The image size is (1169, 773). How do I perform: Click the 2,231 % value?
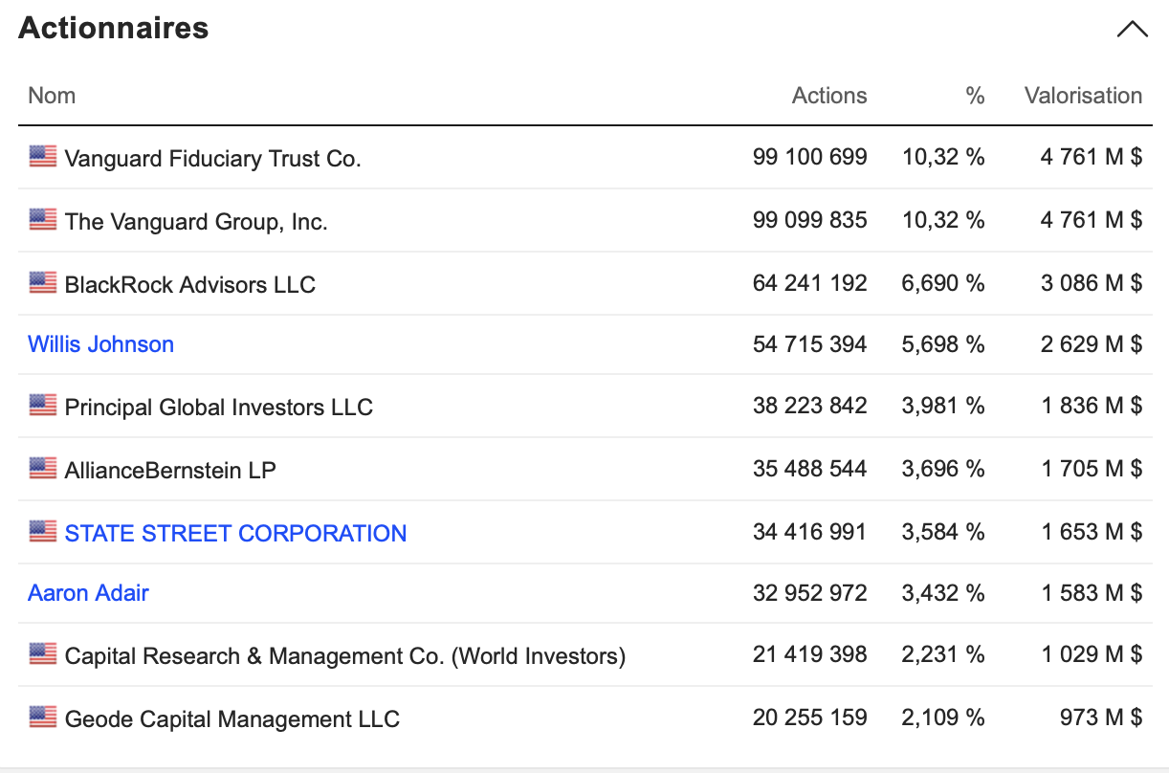pos(943,654)
